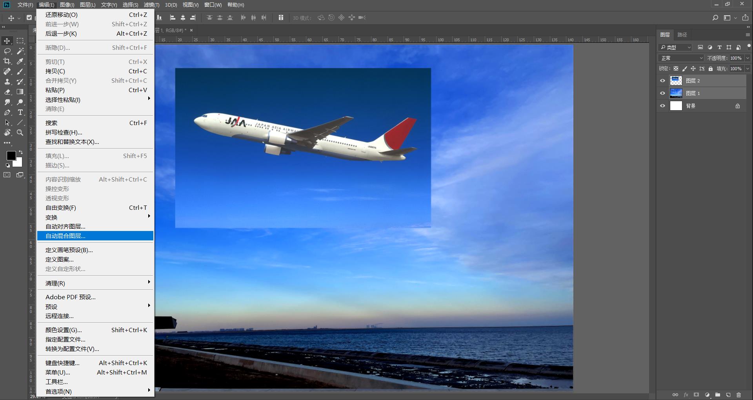Select the Crop tool
Viewport: 753px width, 400px height.
(7, 61)
